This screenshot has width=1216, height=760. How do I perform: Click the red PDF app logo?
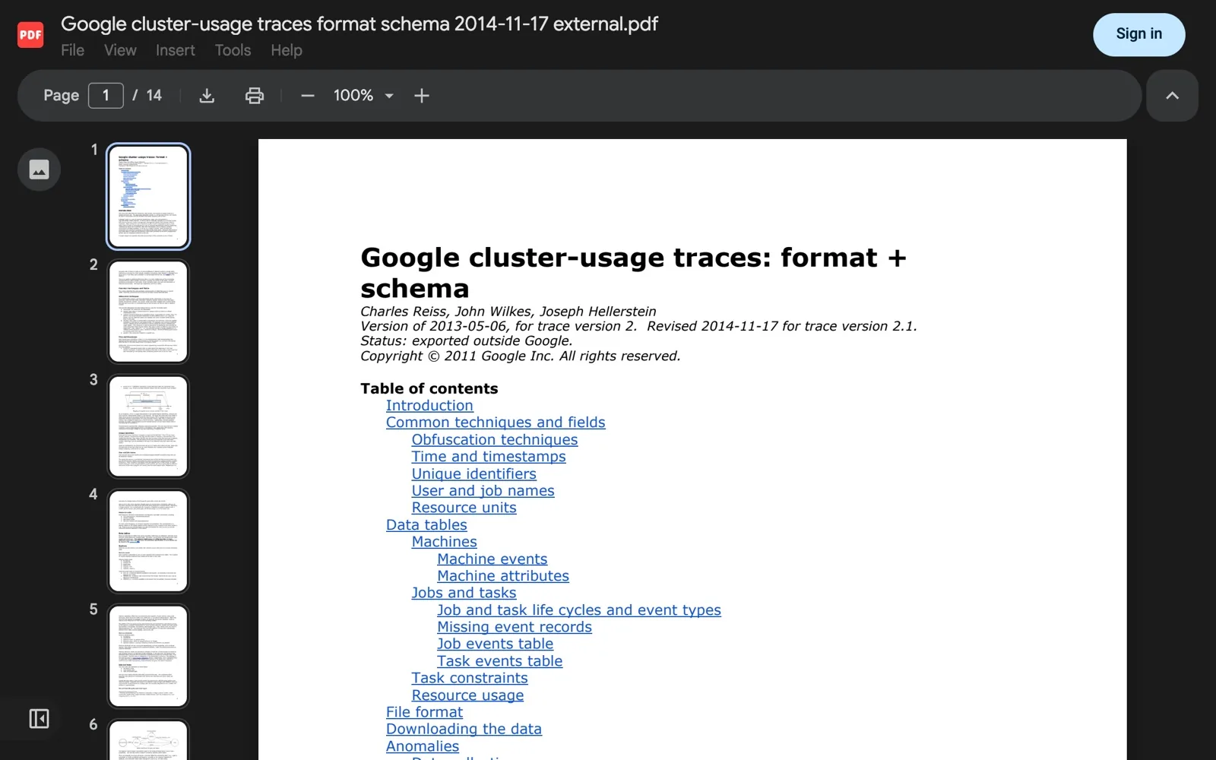click(x=30, y=34)
